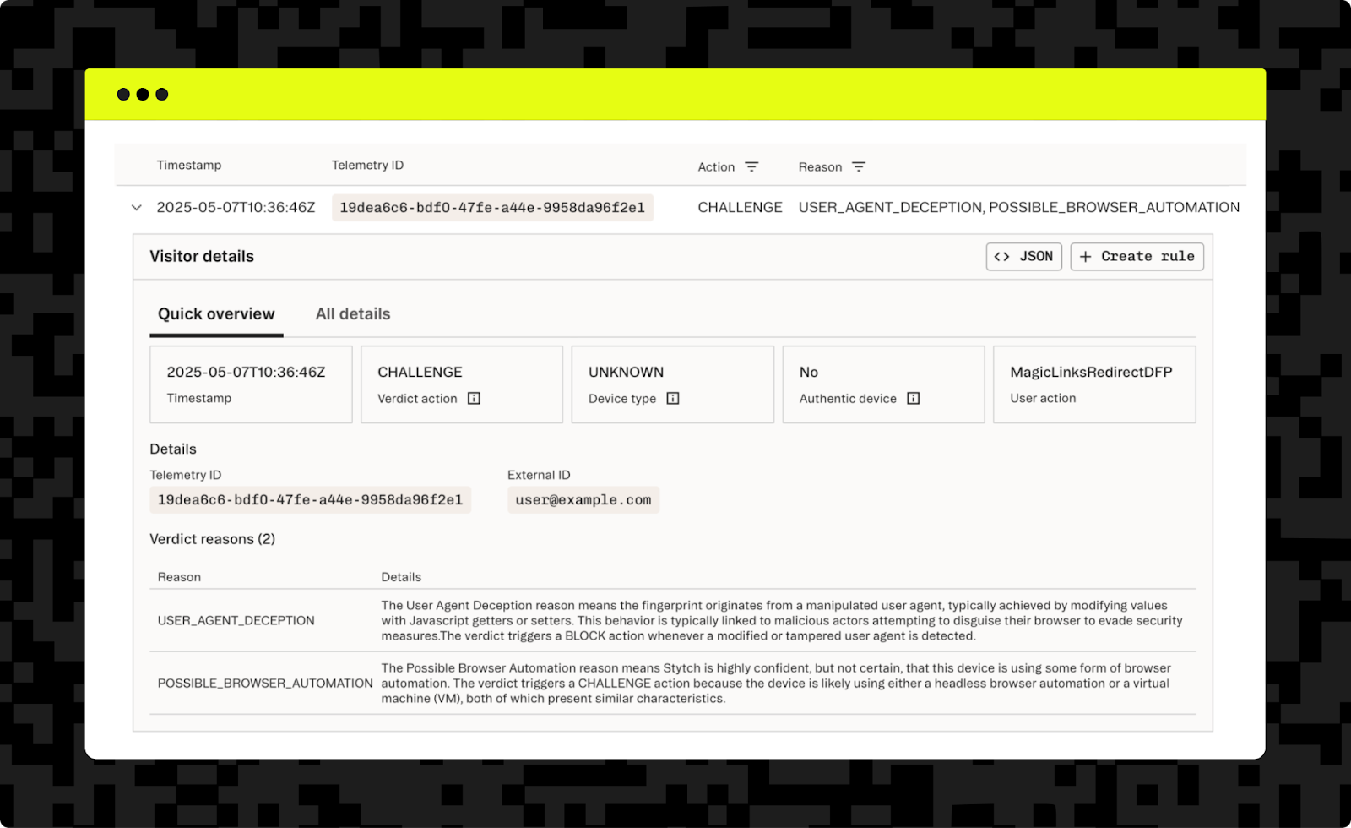Click the telemetry ID under Details

310,500
